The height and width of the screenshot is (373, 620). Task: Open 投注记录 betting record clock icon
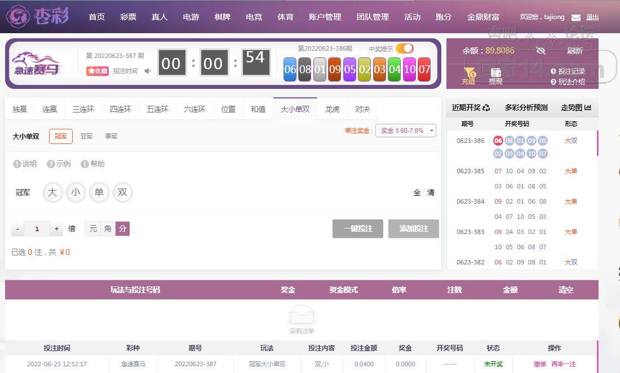point(553,71)
